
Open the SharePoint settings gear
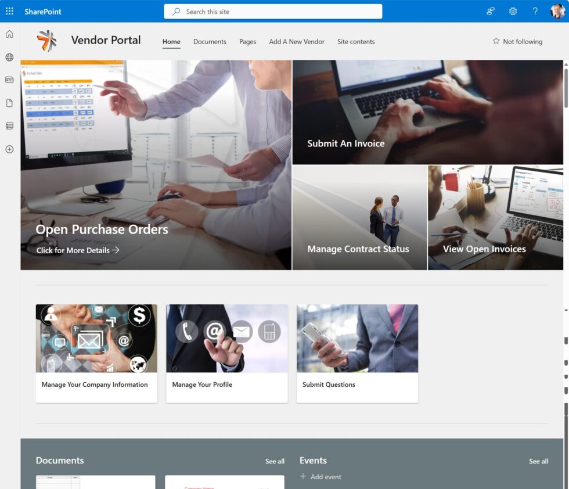(x=512, y=11)
